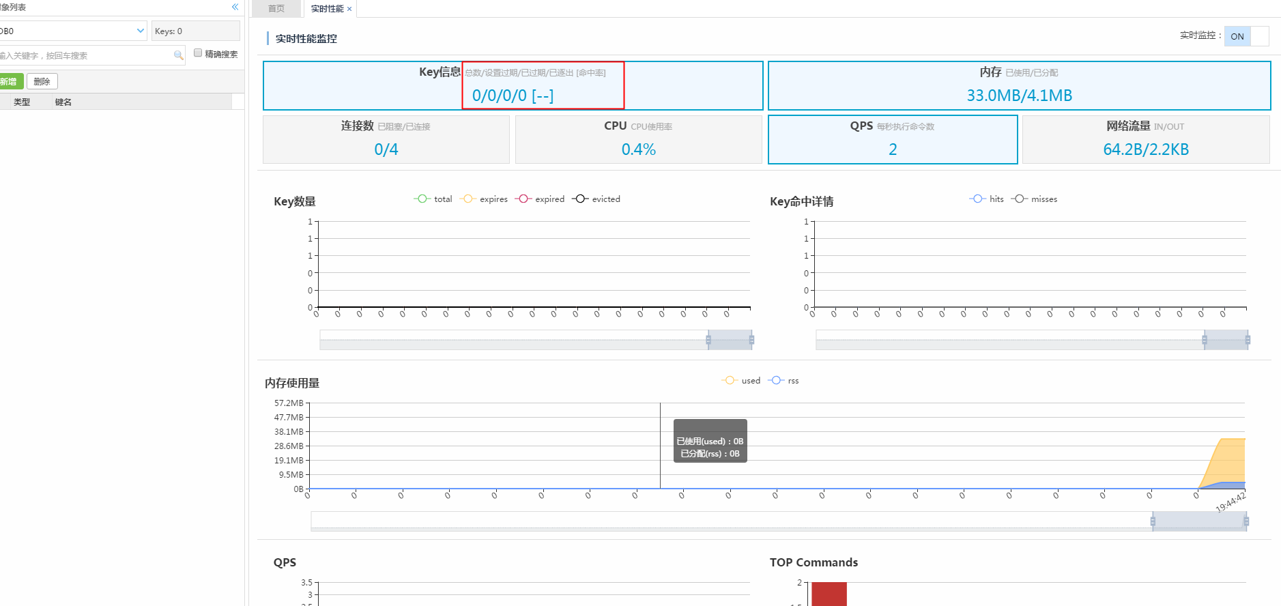Click the 57.2MB axis label in the memory chart
The height and width of the screenshot is (606, 1281).
[x=289, y=403]
